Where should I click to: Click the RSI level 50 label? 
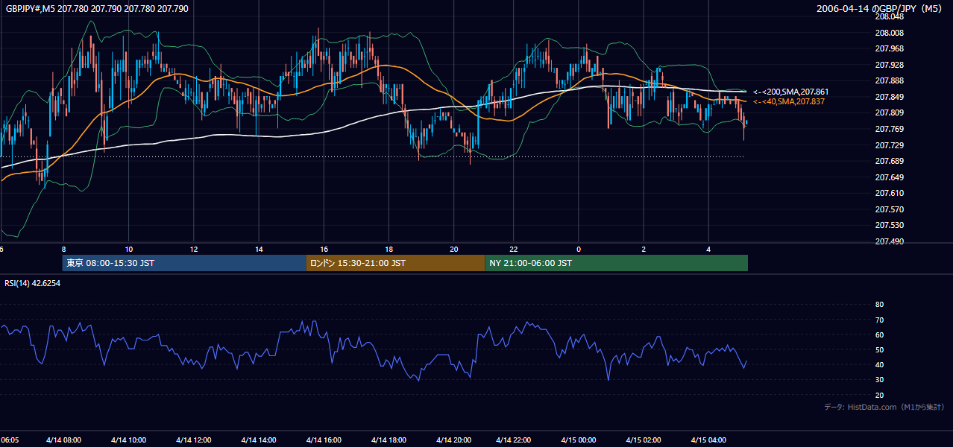pos(879,349)
